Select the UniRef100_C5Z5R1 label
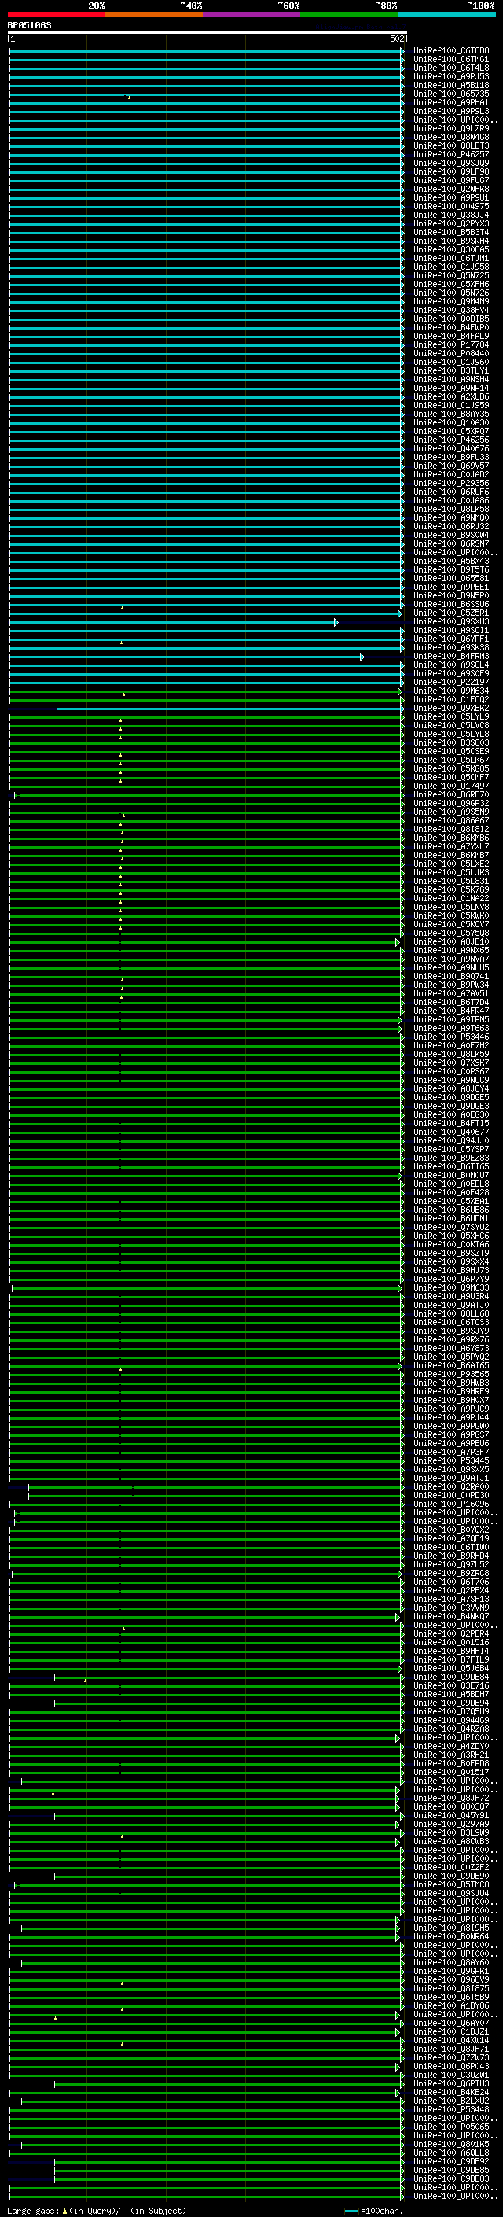The height and width of the screenshot is (2217, 503). tap(451, 613)
